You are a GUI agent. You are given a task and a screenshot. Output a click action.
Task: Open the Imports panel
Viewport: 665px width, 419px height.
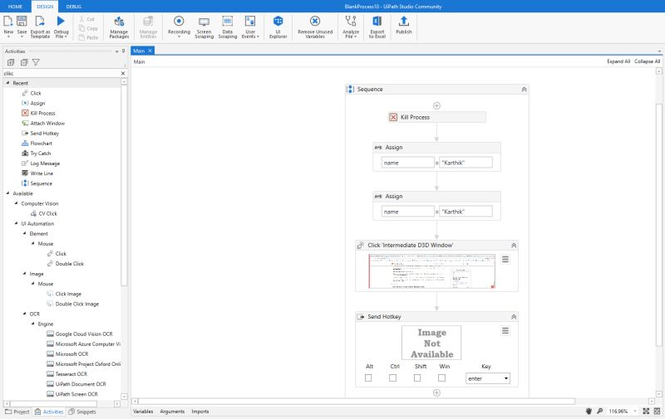(200, 411)
